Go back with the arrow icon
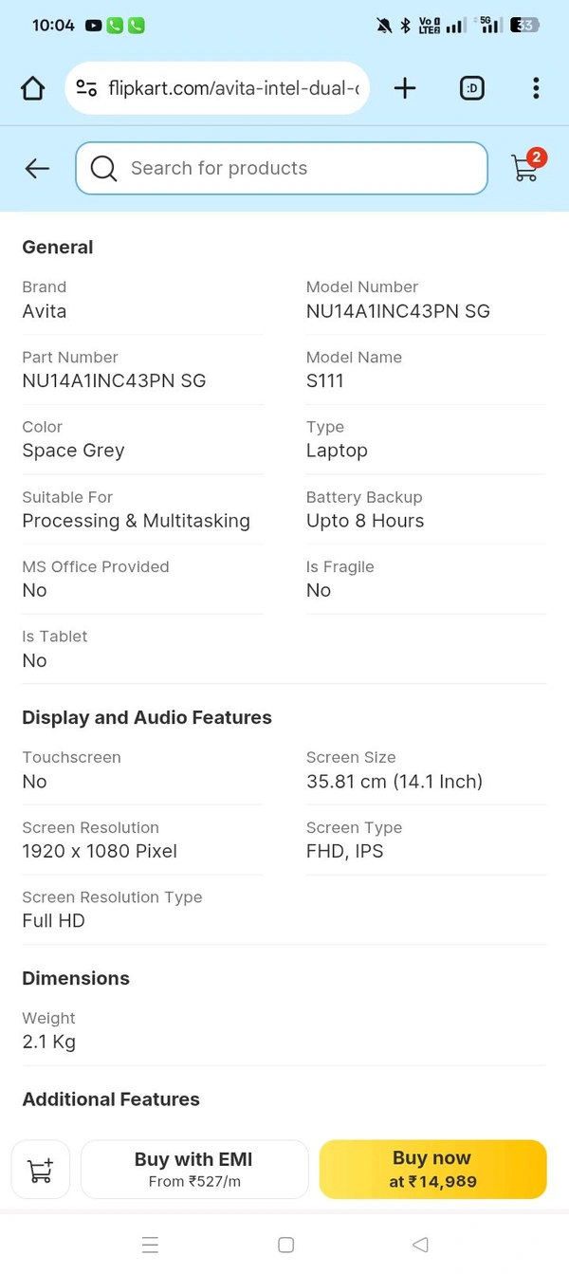Viewport: 569px width, 1274px height. 37,169
